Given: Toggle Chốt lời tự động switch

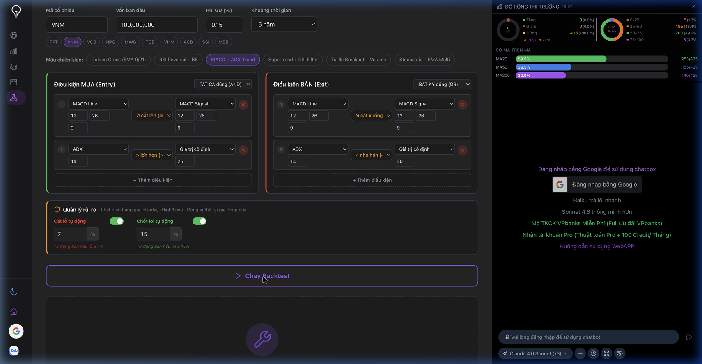Looking at the screenshot, I should click(200, 221).
